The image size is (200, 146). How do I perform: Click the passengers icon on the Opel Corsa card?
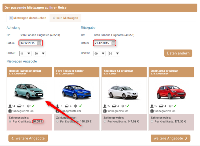[x=152, y=106]
